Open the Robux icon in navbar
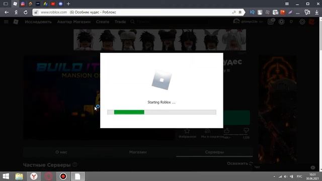The image size is (322, 181). (282, 22)
